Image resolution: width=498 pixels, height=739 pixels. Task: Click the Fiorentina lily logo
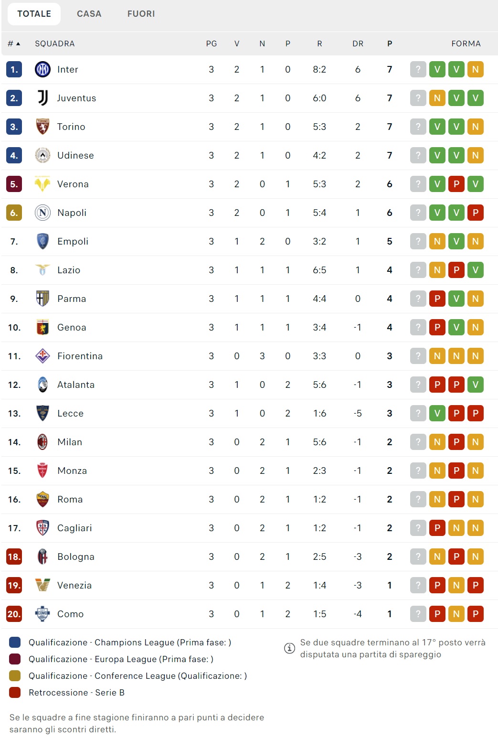[x=42, y=356]
